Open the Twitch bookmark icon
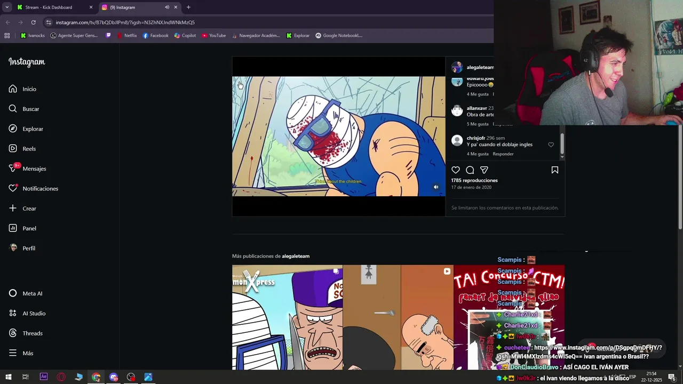Screen dimensions: 683x384 [109, 36]
